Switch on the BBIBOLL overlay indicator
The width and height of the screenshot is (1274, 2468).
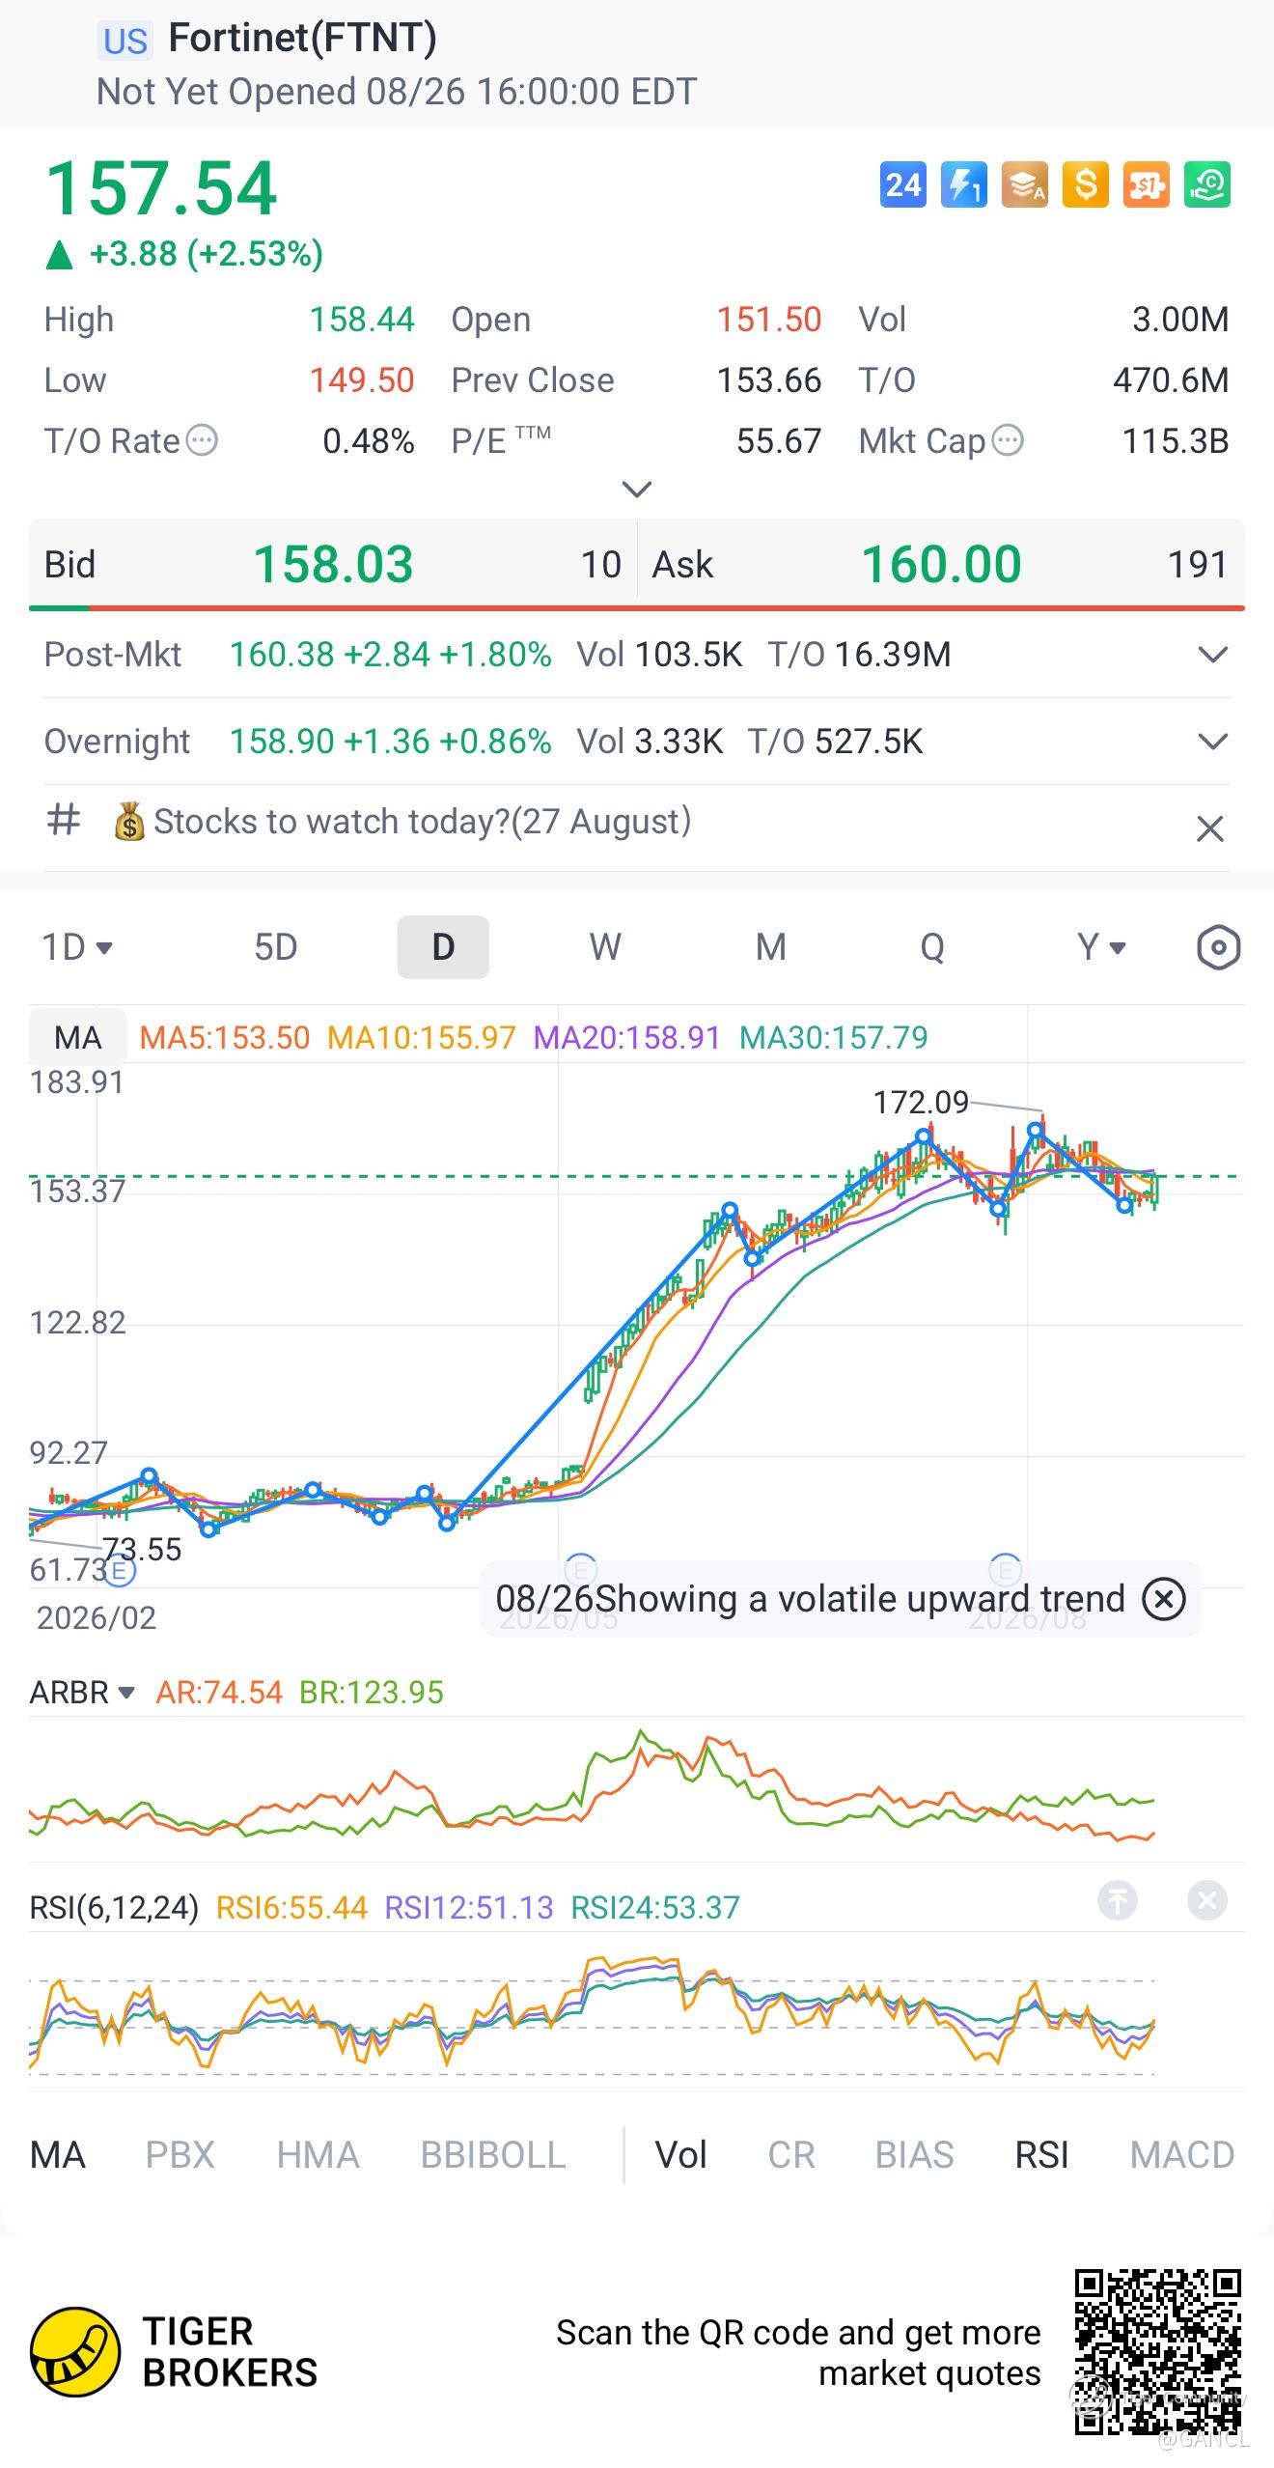[x=493, y=2155]
